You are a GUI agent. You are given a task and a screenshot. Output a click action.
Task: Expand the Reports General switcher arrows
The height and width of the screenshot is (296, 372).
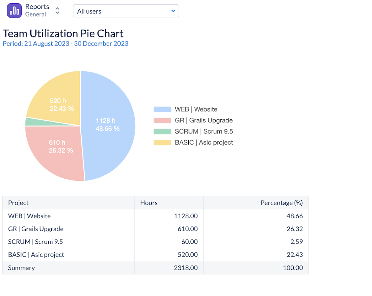click(x=57, y=11)
